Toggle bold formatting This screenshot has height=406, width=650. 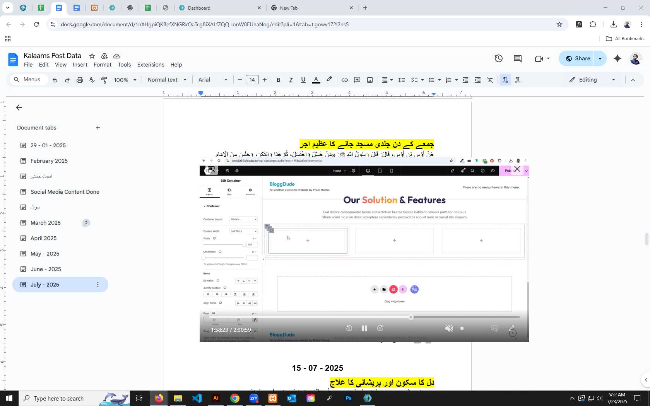[278, 80]
